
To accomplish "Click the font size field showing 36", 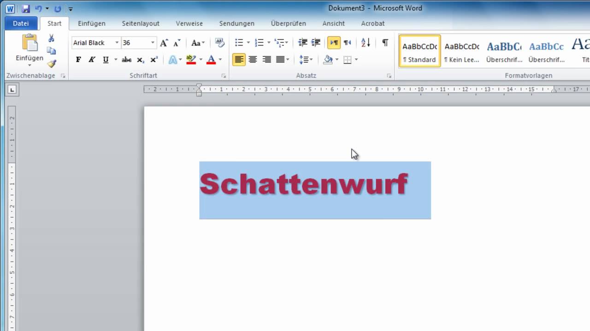I will coord(135,43).
